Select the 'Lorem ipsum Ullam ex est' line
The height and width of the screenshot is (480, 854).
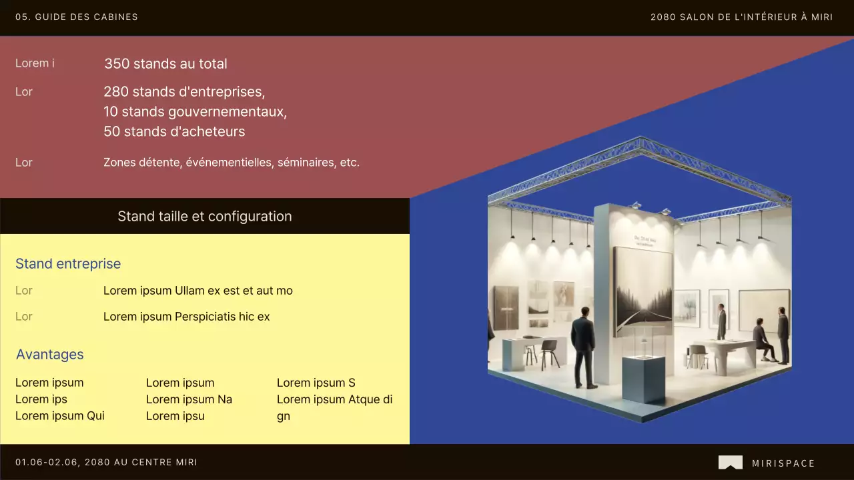[x=197, y=290]
